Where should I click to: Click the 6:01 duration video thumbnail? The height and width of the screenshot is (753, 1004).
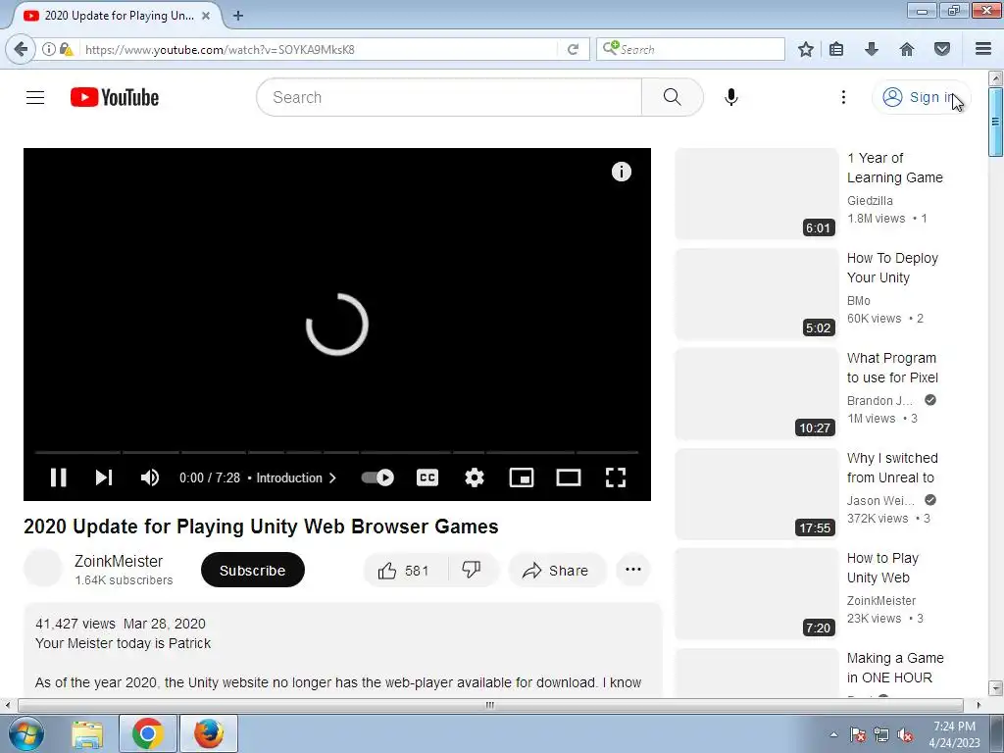coord(757,194)
